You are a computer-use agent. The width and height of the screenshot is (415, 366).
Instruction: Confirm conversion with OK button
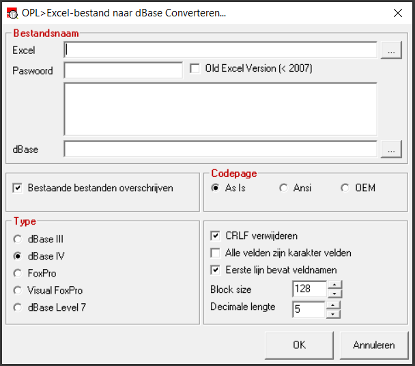[299, 345]
